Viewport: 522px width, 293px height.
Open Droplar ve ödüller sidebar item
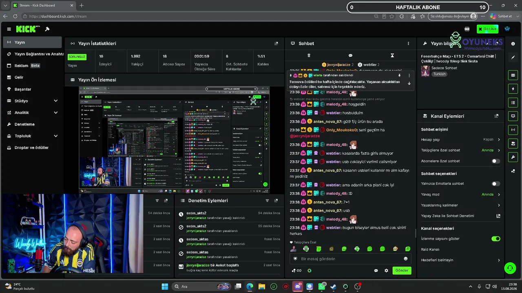(32, 148)
